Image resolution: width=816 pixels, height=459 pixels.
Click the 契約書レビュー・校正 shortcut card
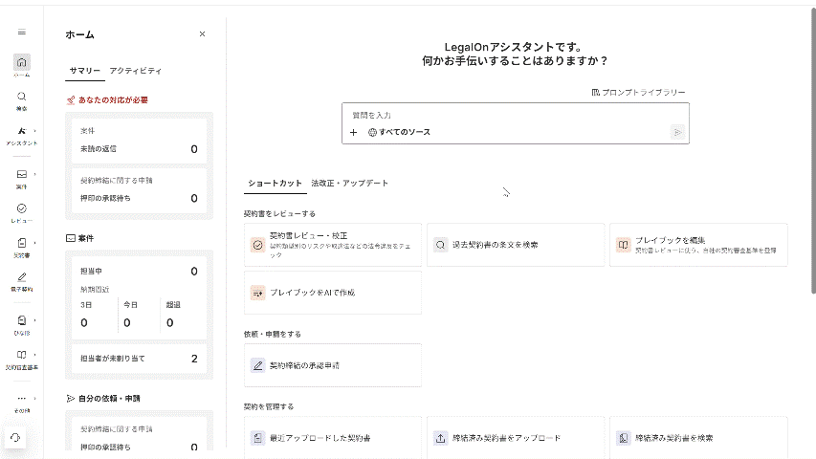[x=332, y=245]
